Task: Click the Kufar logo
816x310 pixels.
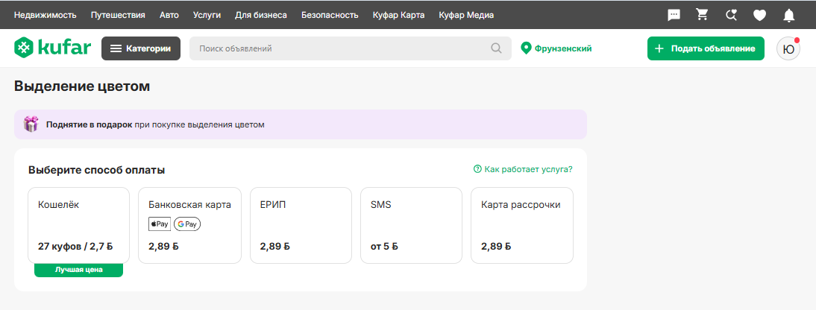Action: [52, 48]
